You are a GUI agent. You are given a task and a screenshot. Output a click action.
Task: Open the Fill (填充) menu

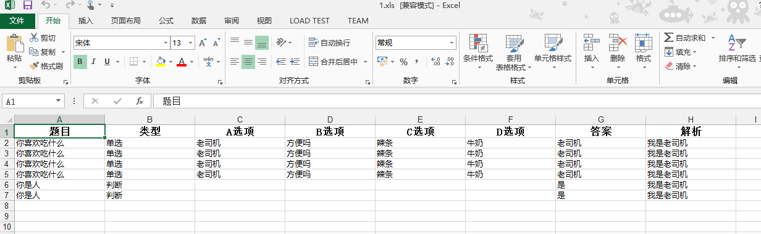click(681, 52)
